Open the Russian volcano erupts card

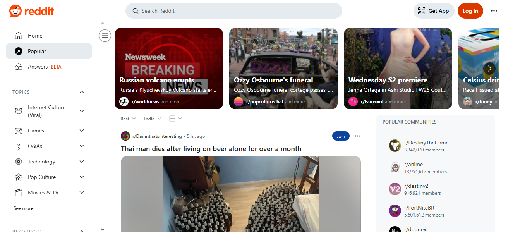169,69
